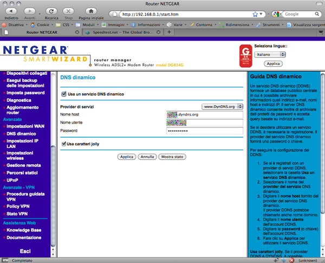Open the Italiano language dropdown

click(x=270, y=54)
